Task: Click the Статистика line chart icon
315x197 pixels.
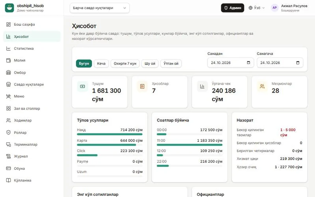Action: pyautogui.click(x=8, y=48)
